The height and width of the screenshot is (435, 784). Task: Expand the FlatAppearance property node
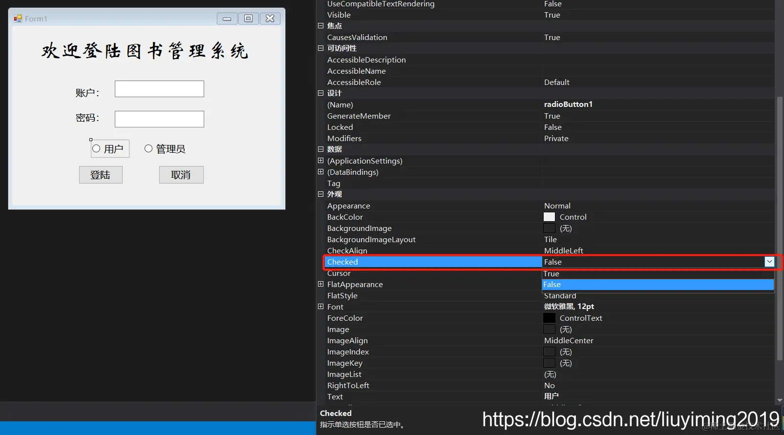point(320,284)
